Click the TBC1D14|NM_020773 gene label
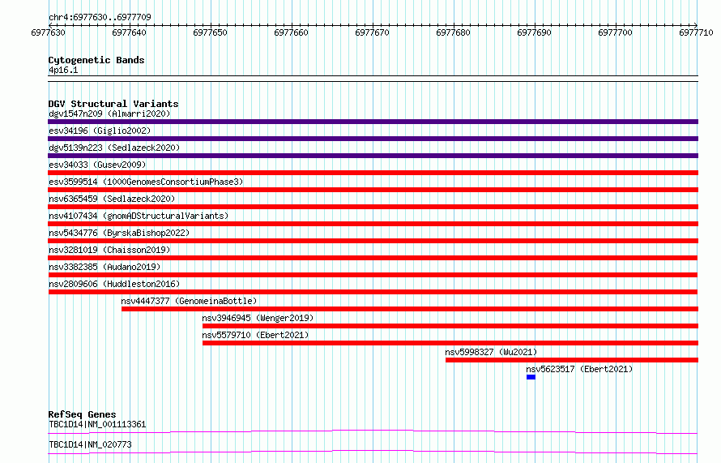 point(90,444)
